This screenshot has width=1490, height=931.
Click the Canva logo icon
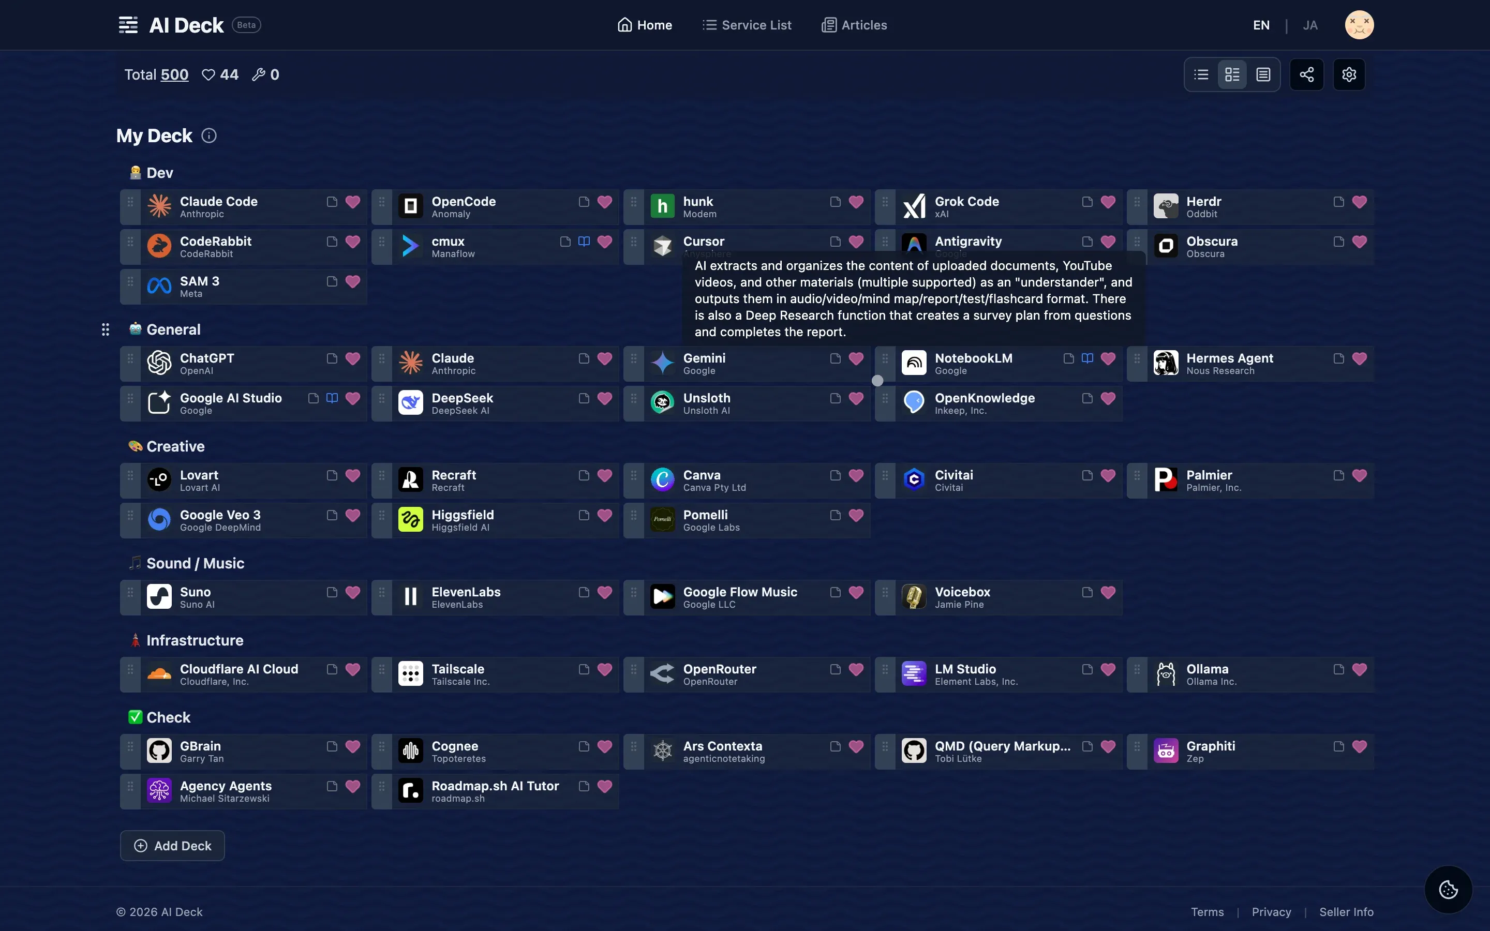tap(663, 480)
